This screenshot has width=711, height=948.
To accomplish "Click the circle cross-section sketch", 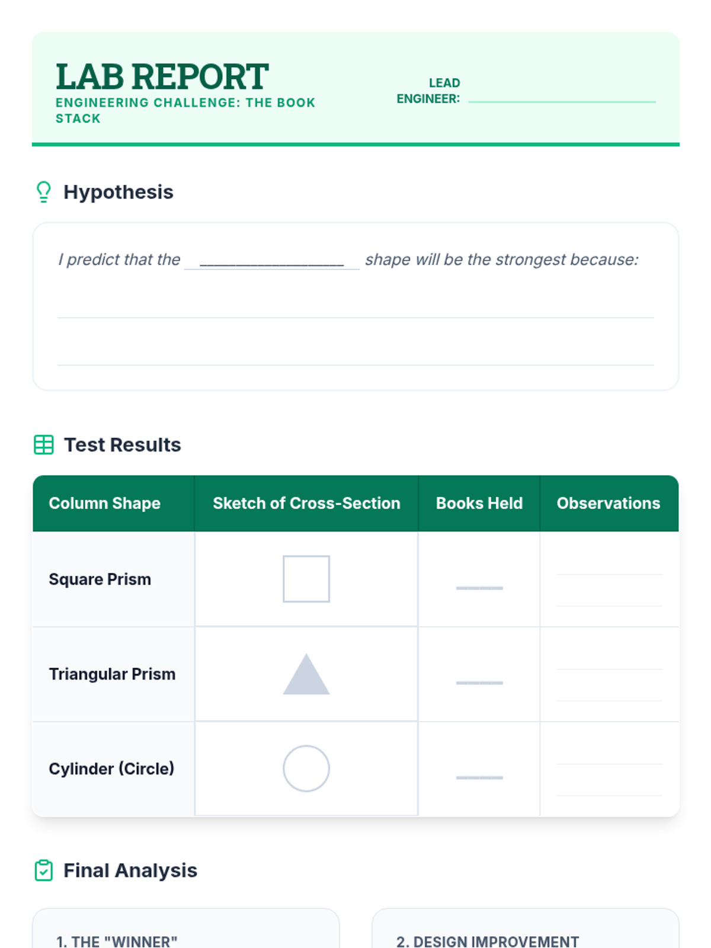I will pyautogui.click(x=306, y=768).
